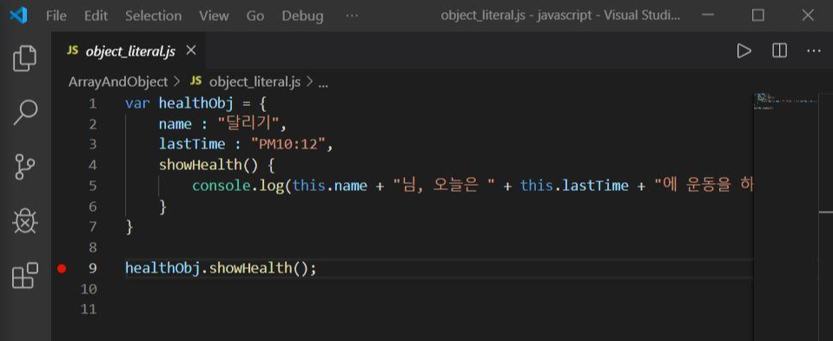Click the healthObj variable declaration on line 1
The width and height of the screenshot is (833, 341).
point(196,103)
